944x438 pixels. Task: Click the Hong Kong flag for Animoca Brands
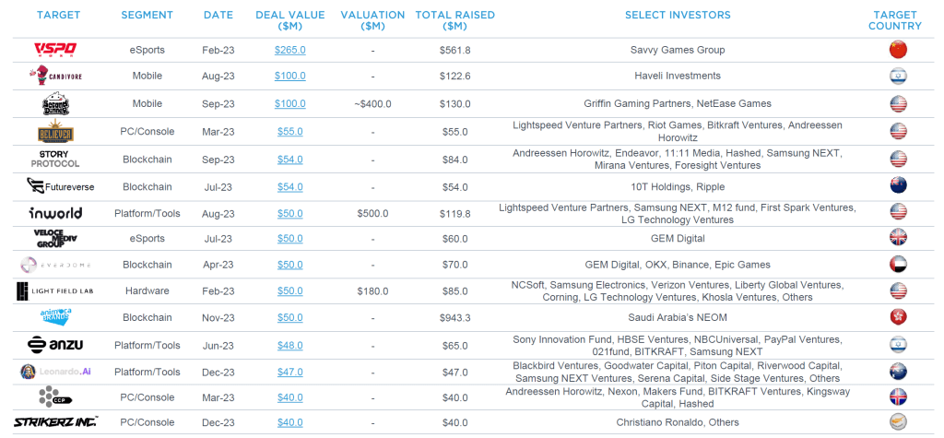(x=898, y=317)
